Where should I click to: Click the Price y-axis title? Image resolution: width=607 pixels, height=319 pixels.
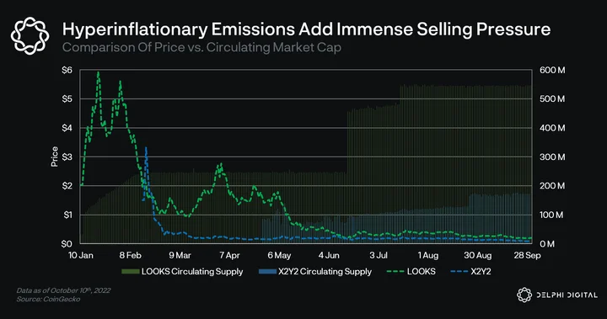[x=54, y=157]
